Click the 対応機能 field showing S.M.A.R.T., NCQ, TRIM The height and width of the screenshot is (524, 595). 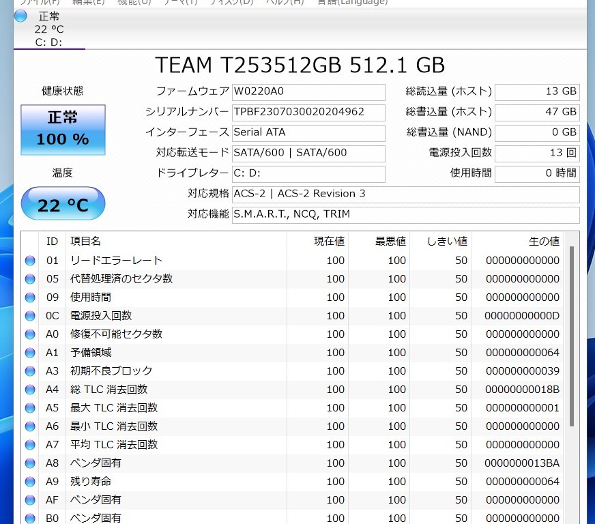[x=405, y=214]
